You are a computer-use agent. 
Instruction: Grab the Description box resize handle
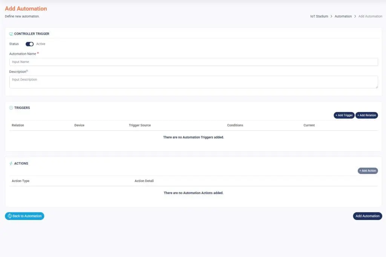pyautogui.click(x=376, y=87)
